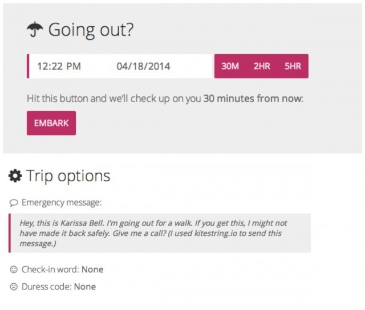Select the 2HR quick duration button
The width and height of the screenshot is (365, 310).
(x=262, y=66)
